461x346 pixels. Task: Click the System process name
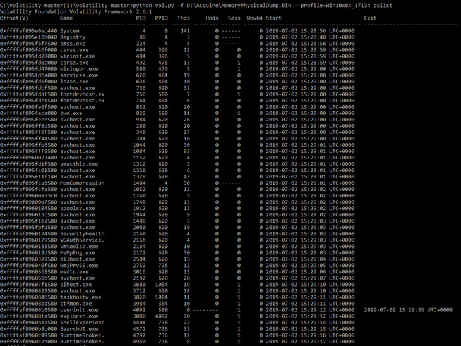click(69, 30)
